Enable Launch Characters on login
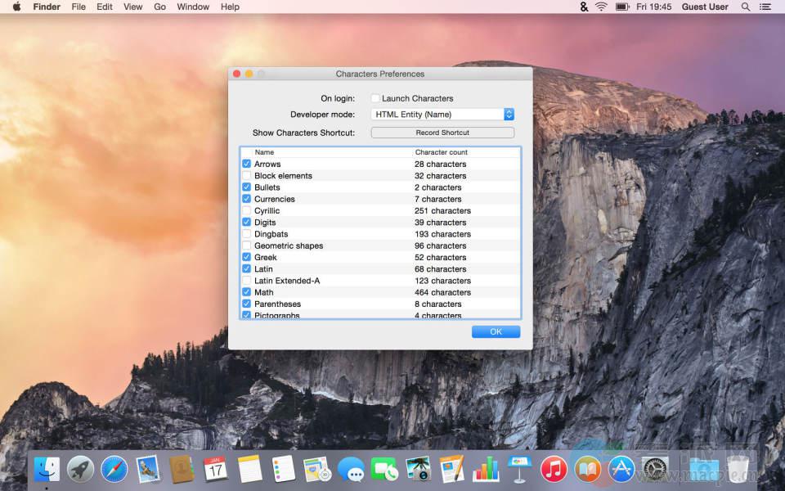Viewport: 785px width, 491px height. coord(375,98)
